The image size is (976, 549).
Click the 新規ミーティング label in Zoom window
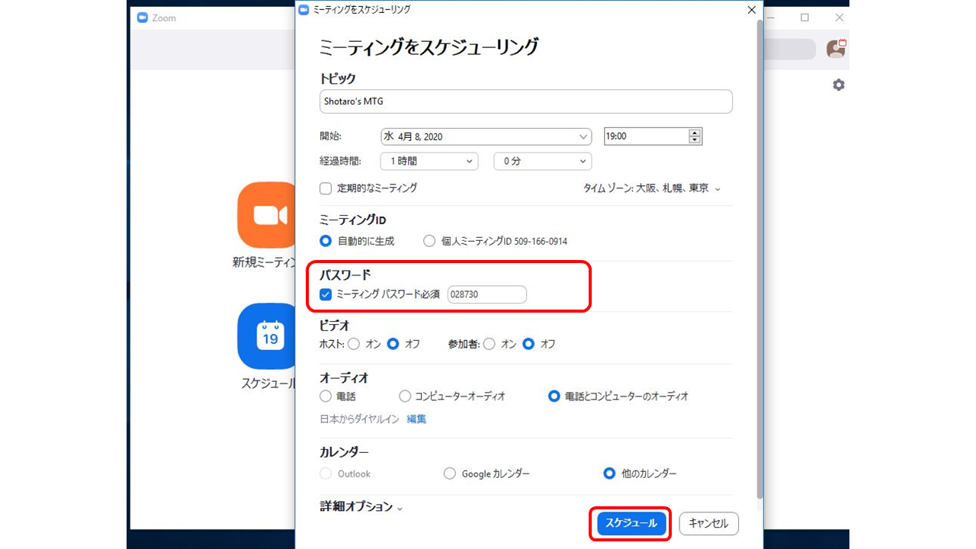[x=264, y=262]
